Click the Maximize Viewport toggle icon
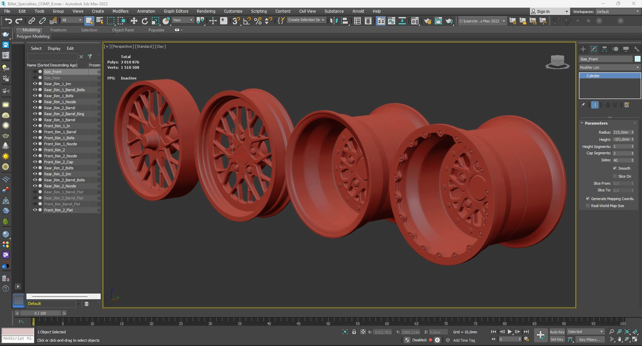The width and height of the screenshot is (642, 346). 635,339
